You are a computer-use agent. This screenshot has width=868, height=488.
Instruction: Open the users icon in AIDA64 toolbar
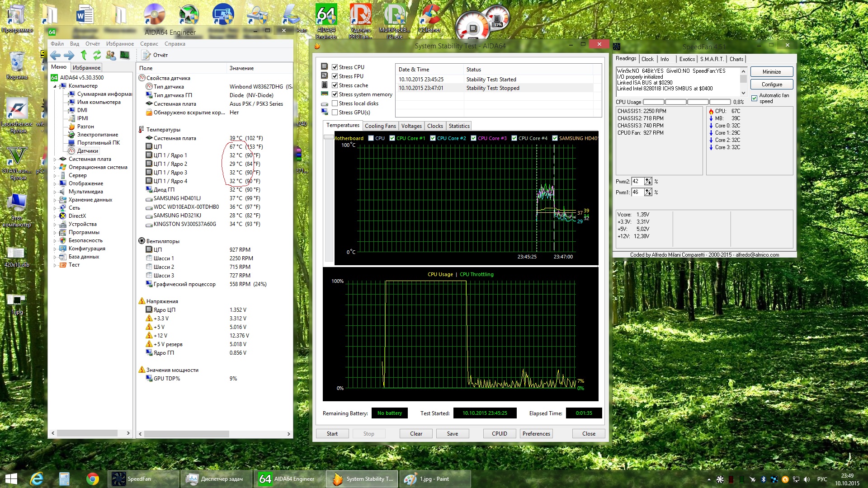pyautogui.click(x=111, y=55)
